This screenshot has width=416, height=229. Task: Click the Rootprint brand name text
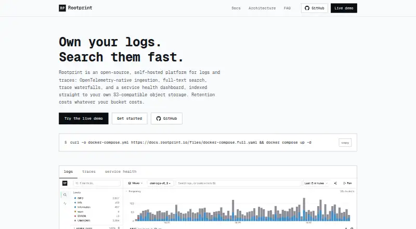(80, 8)
